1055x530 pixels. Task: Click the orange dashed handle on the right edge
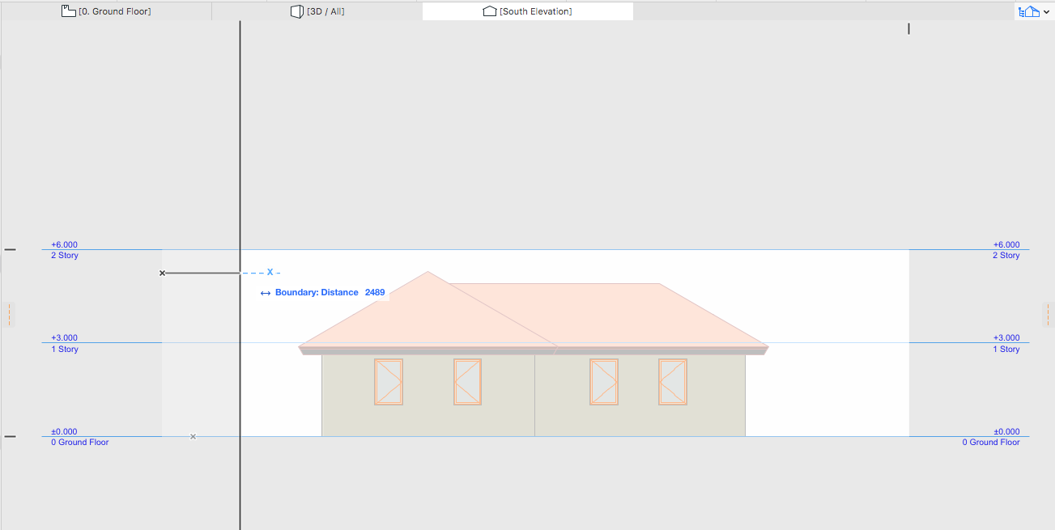[1049, 314]
